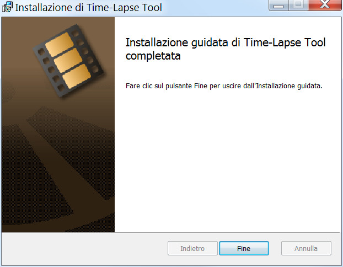Select the bottom golden frame of the film strip
This screenshot has width=343, height=267.
pos(77,76)
